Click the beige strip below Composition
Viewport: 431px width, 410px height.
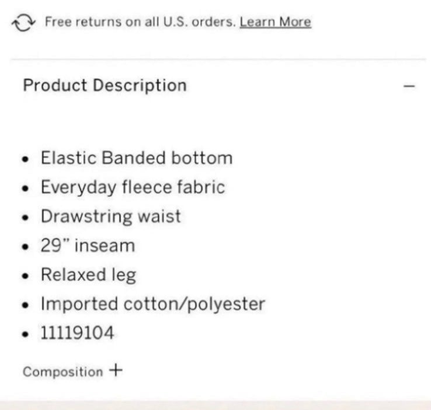click(215, 405)
